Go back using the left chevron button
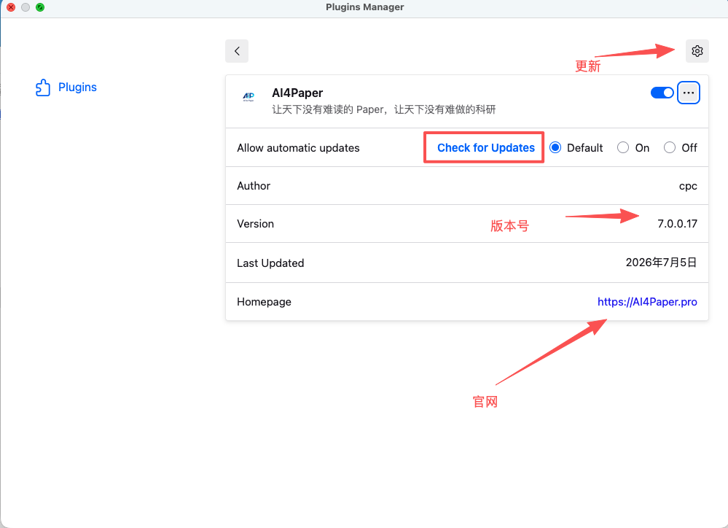Viewport: 728px width, 528px height. click(237, 51)
